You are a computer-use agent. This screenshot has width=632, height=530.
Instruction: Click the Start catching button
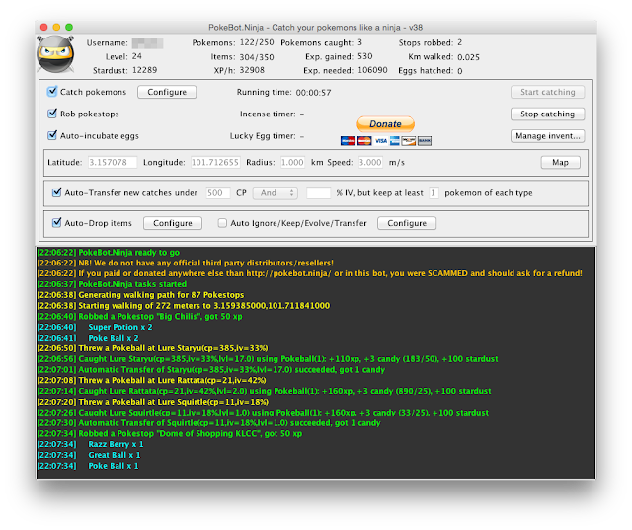[547, 92]
